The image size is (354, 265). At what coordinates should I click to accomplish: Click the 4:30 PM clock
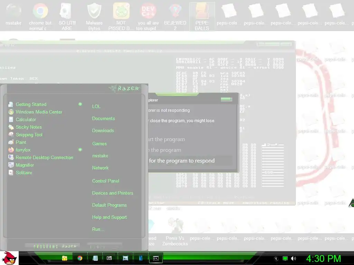click(324, 259)
